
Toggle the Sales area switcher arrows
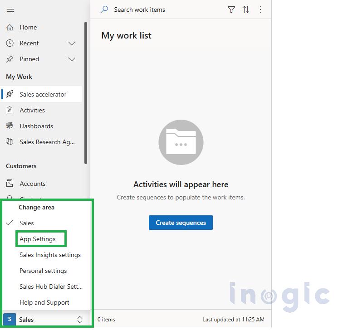[80, 320]
